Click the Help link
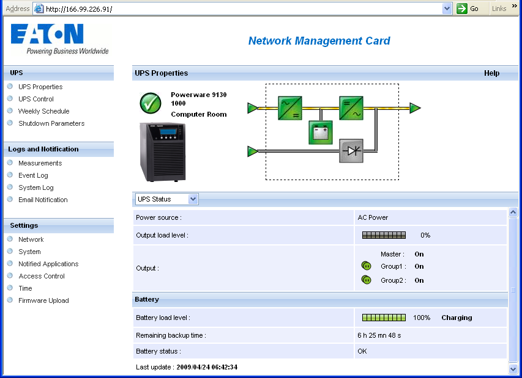 point(491,73)
